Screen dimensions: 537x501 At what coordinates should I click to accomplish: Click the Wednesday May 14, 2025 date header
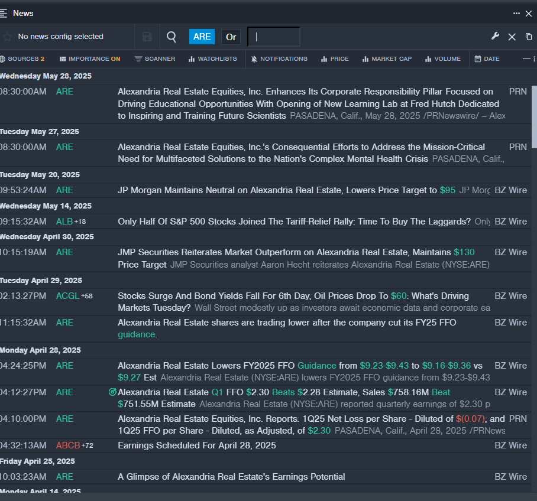[x=46, y=206]
